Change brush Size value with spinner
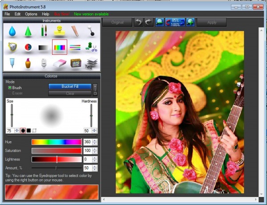The image size is (267, 205). (17, 131)
